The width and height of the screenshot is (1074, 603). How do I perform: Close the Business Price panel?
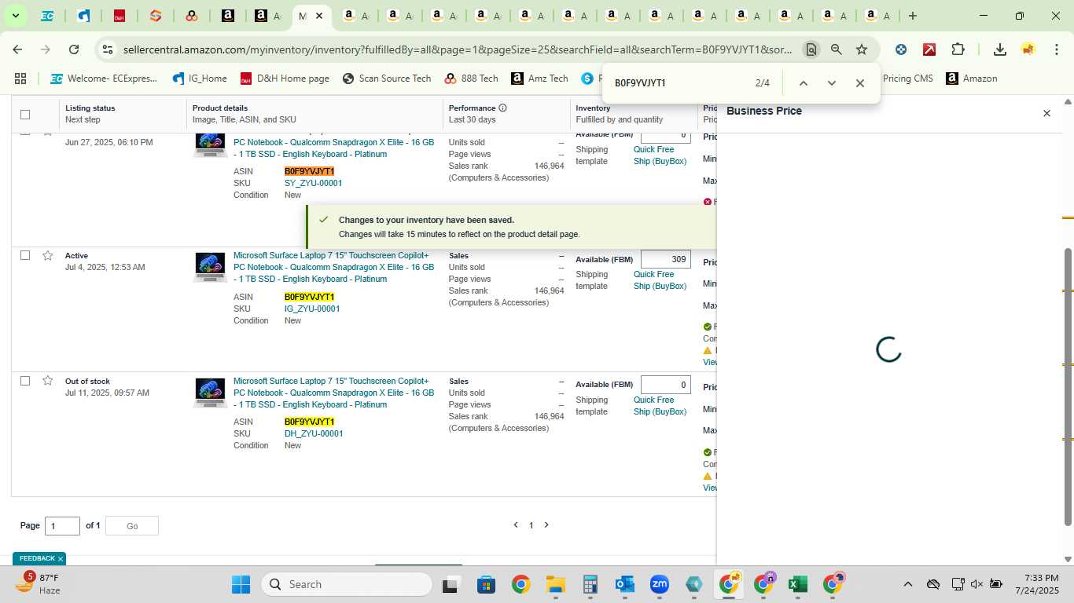pyautogui.click(x=1046, y=113)
